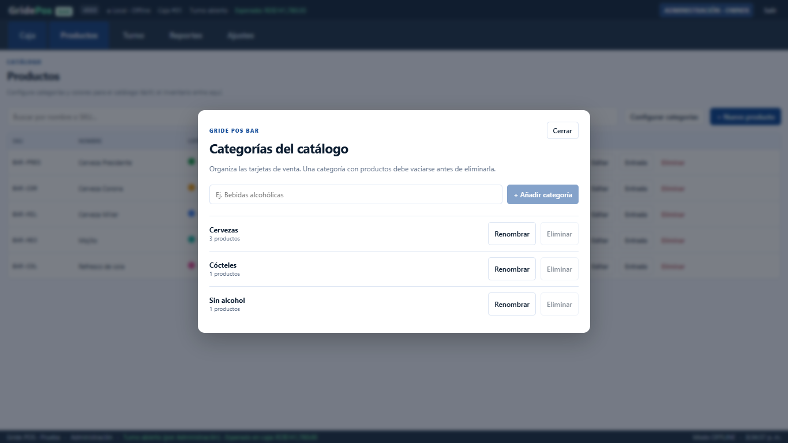Open the Ajustes tab in the navigation
This screenshot has height=443, width=788.
pyautogui.click(x=241, y=35)
